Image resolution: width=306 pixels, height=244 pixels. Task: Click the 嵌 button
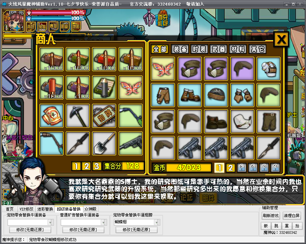tap(266, 226)
